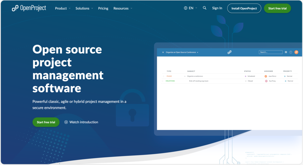Open the Resources dropdown menu

click(123, 8)
